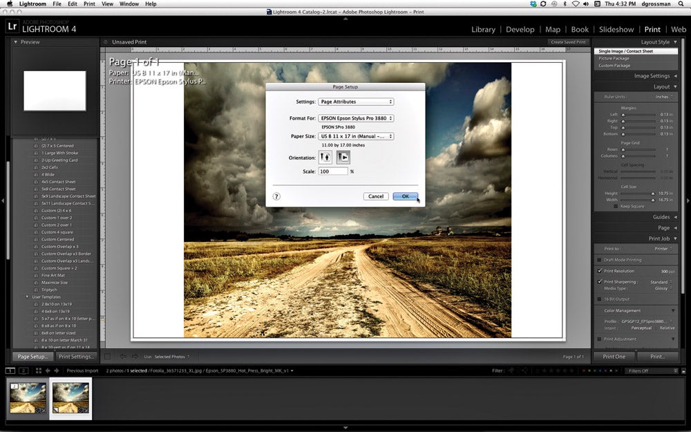The height and width of the screenshot is (432, 691).
Task: Select Picture Package layout style
Action: [614, 58]
